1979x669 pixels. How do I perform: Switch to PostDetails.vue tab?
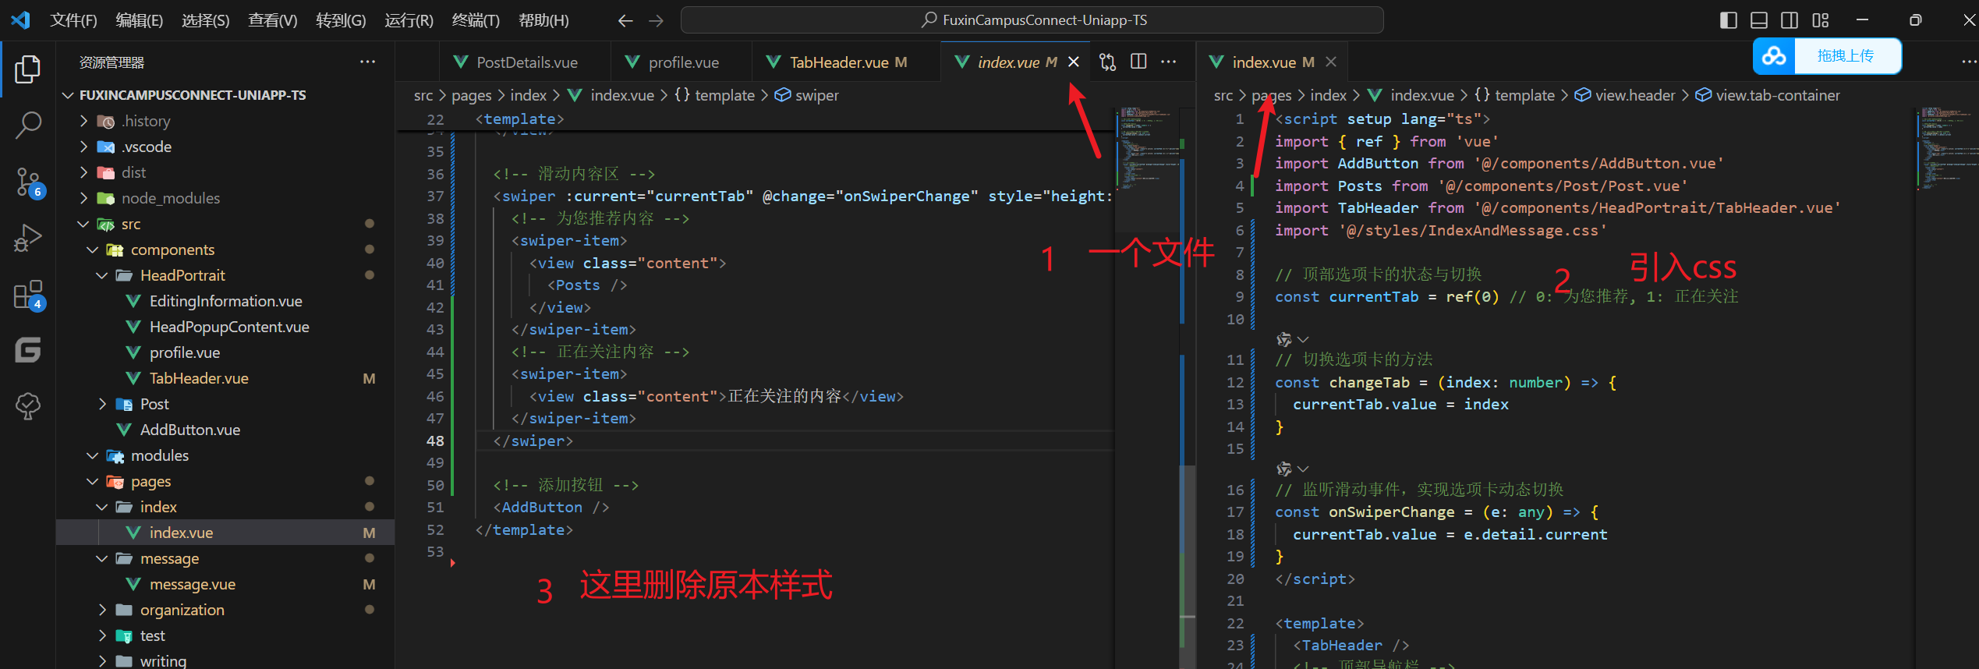[526, 62]
